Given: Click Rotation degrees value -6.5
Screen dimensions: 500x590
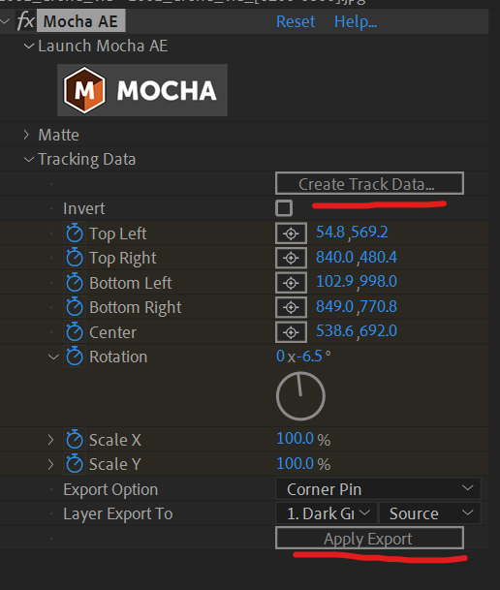Looking at the screenshot, I should coord(309,356).
